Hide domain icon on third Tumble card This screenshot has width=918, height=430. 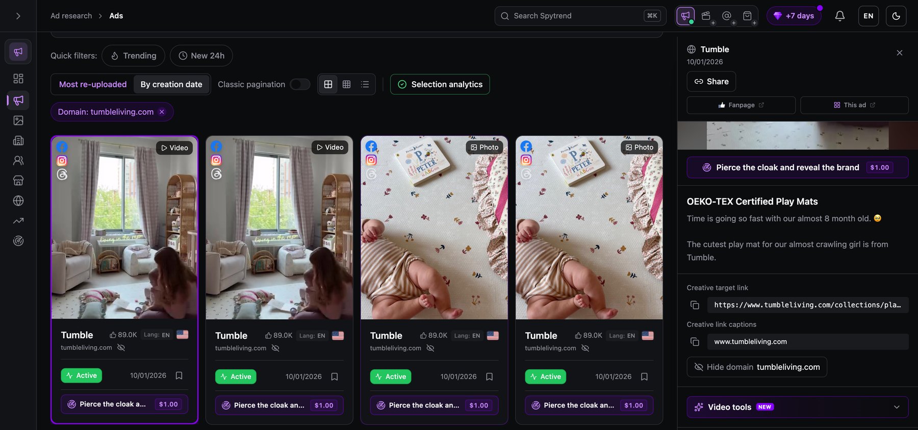[x=430, y=348]
